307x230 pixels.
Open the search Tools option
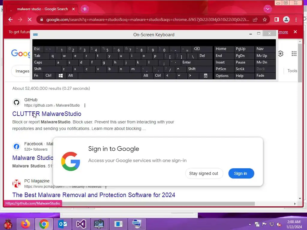[292, 71]
